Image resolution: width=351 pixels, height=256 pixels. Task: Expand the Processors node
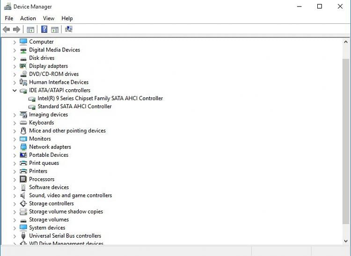(x=15, y=180)
